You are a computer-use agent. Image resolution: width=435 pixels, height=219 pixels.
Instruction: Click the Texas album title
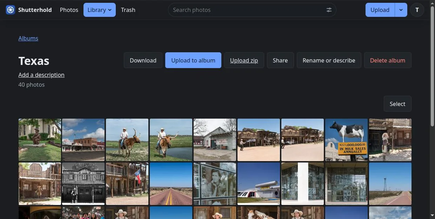(34, 61)
